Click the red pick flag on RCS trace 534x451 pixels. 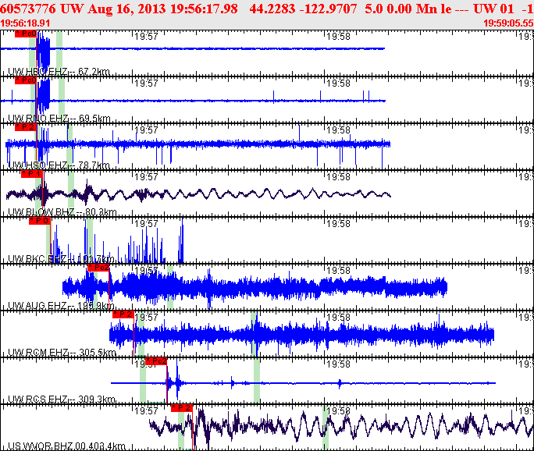click(155, 361)
